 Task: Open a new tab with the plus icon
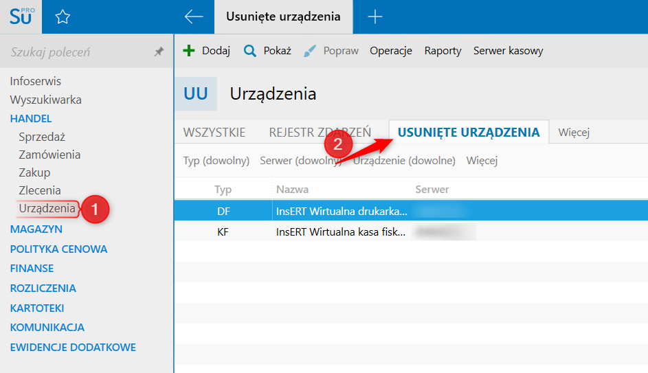(x=375, y=17)
